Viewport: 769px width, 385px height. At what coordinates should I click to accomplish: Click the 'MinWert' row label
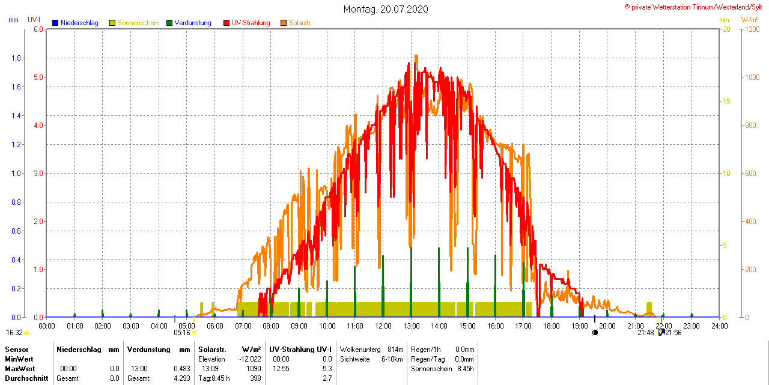tap(20, 359)
